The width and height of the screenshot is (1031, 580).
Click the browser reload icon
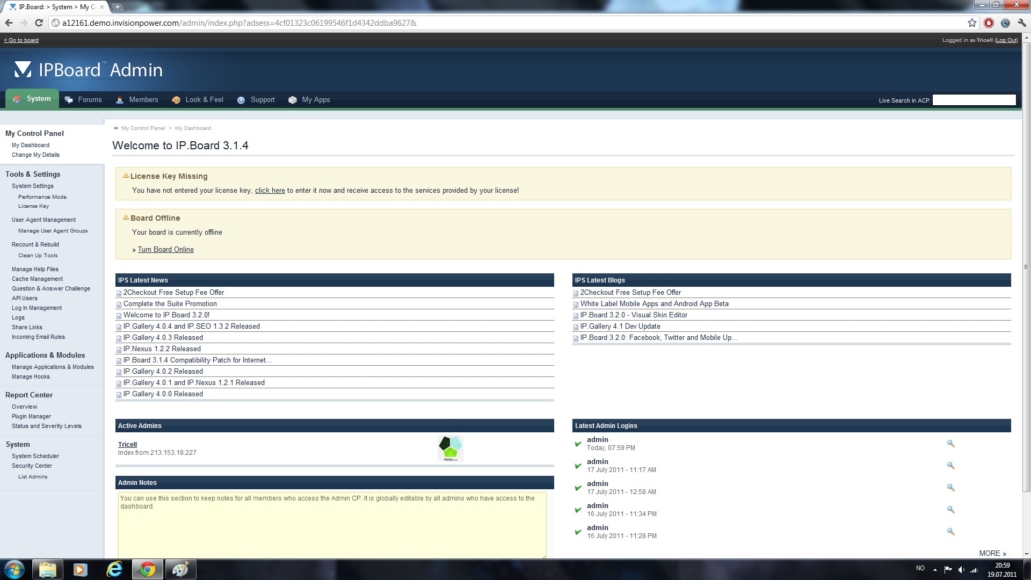39,23
